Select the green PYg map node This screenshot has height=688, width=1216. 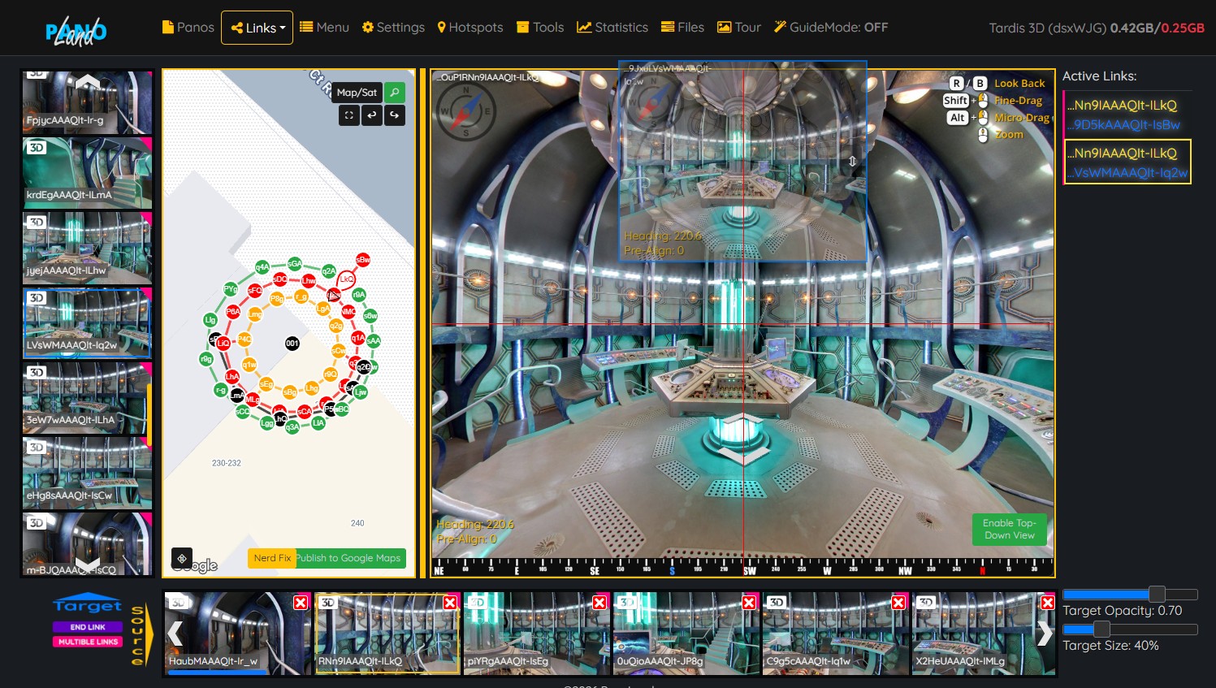[x=231, y=288]
